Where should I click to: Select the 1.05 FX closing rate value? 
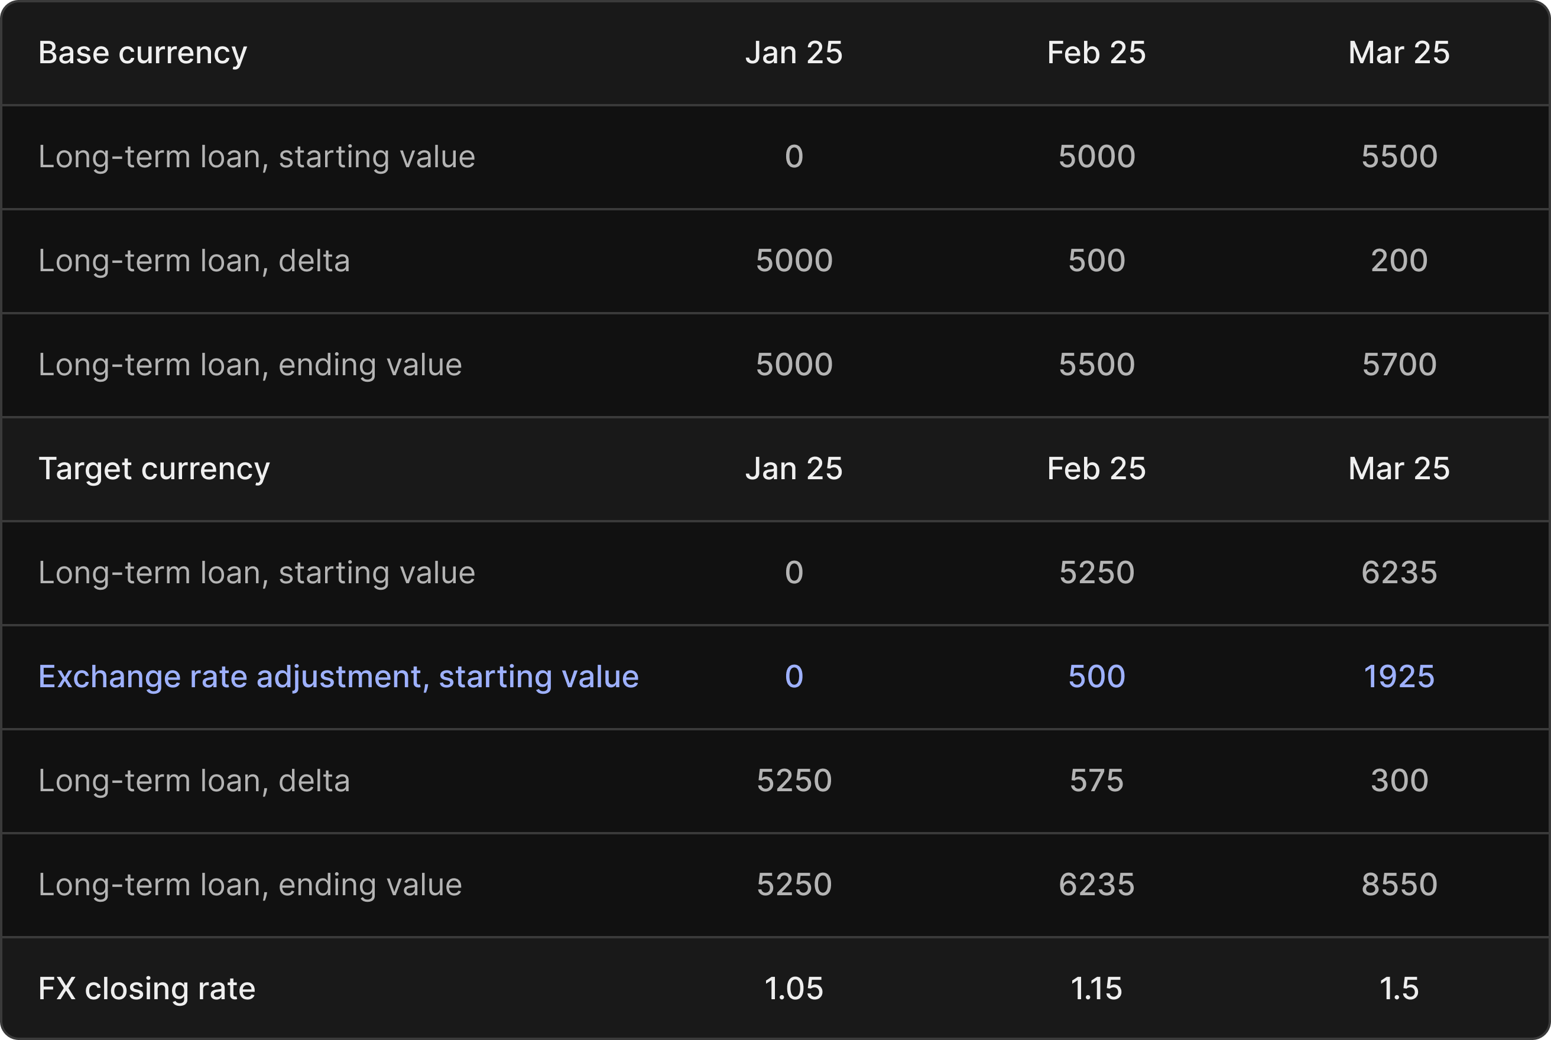point(793,989)
